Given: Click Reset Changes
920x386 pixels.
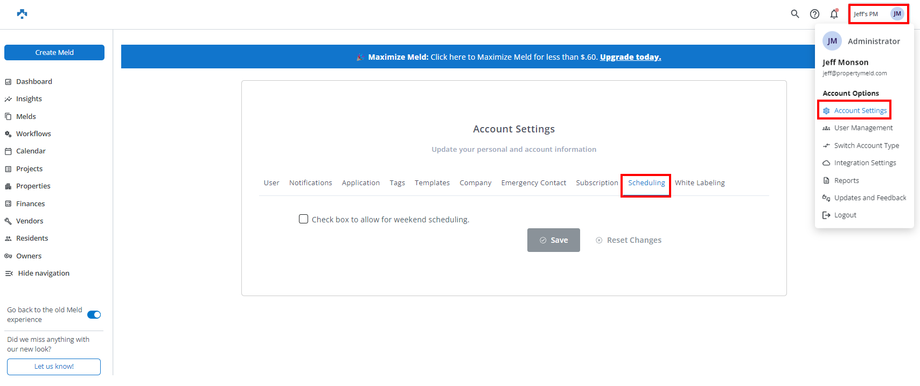Looking at the screenshot, I should (x=633, y=241).
